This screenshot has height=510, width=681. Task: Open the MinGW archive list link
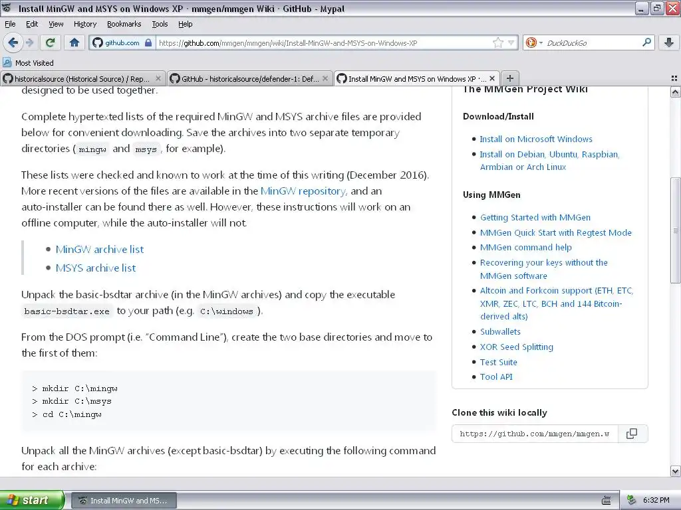click(100, 250)
